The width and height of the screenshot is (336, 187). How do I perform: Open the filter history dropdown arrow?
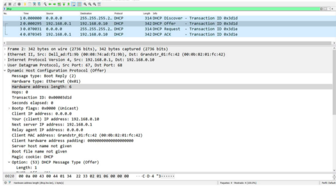329,9
